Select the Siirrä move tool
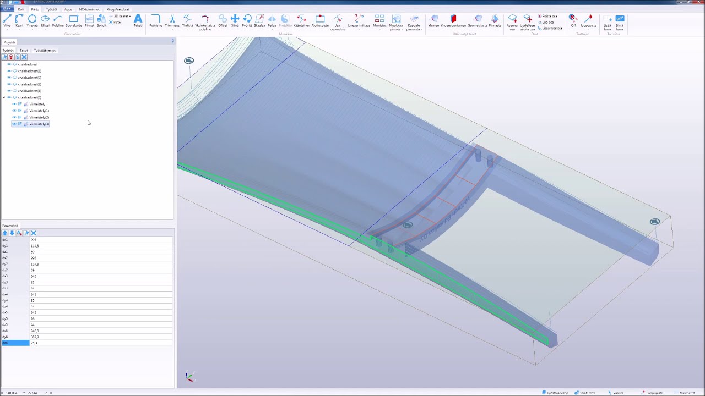The height and width of the screenshot is (396, 705). 235,21
